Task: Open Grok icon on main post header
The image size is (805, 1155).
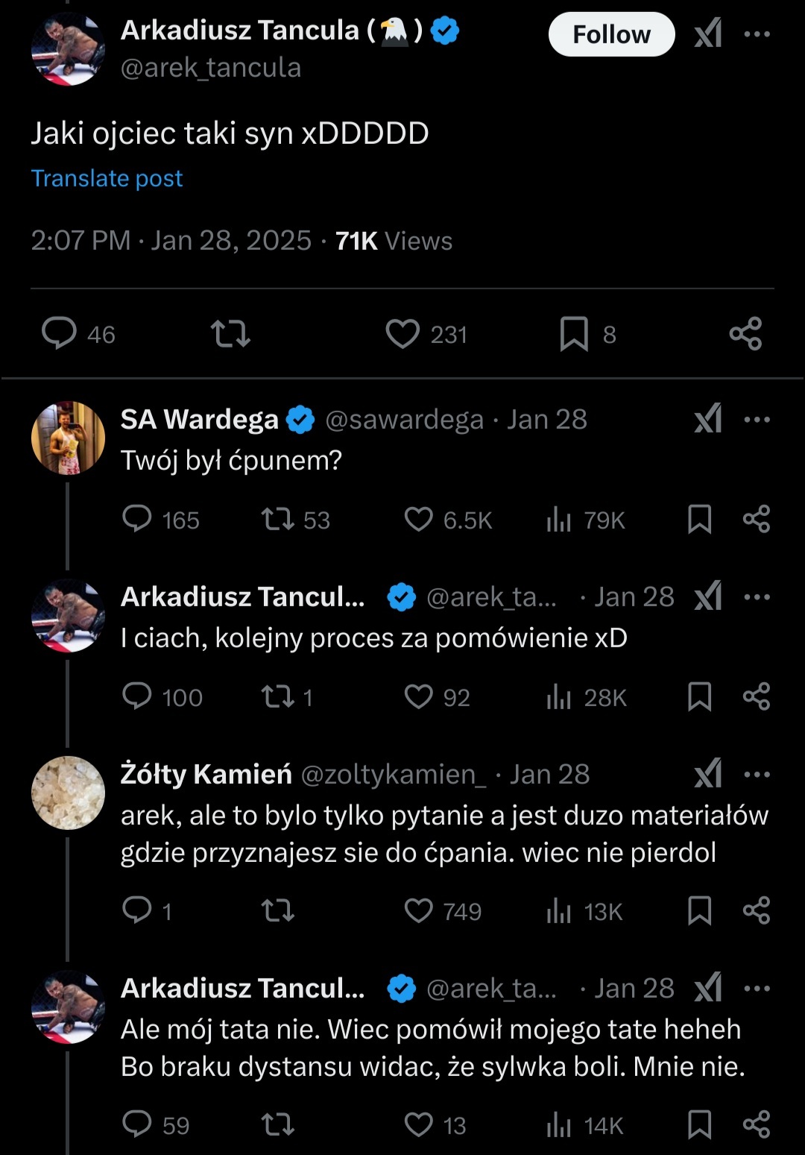Action: point(708,34)
